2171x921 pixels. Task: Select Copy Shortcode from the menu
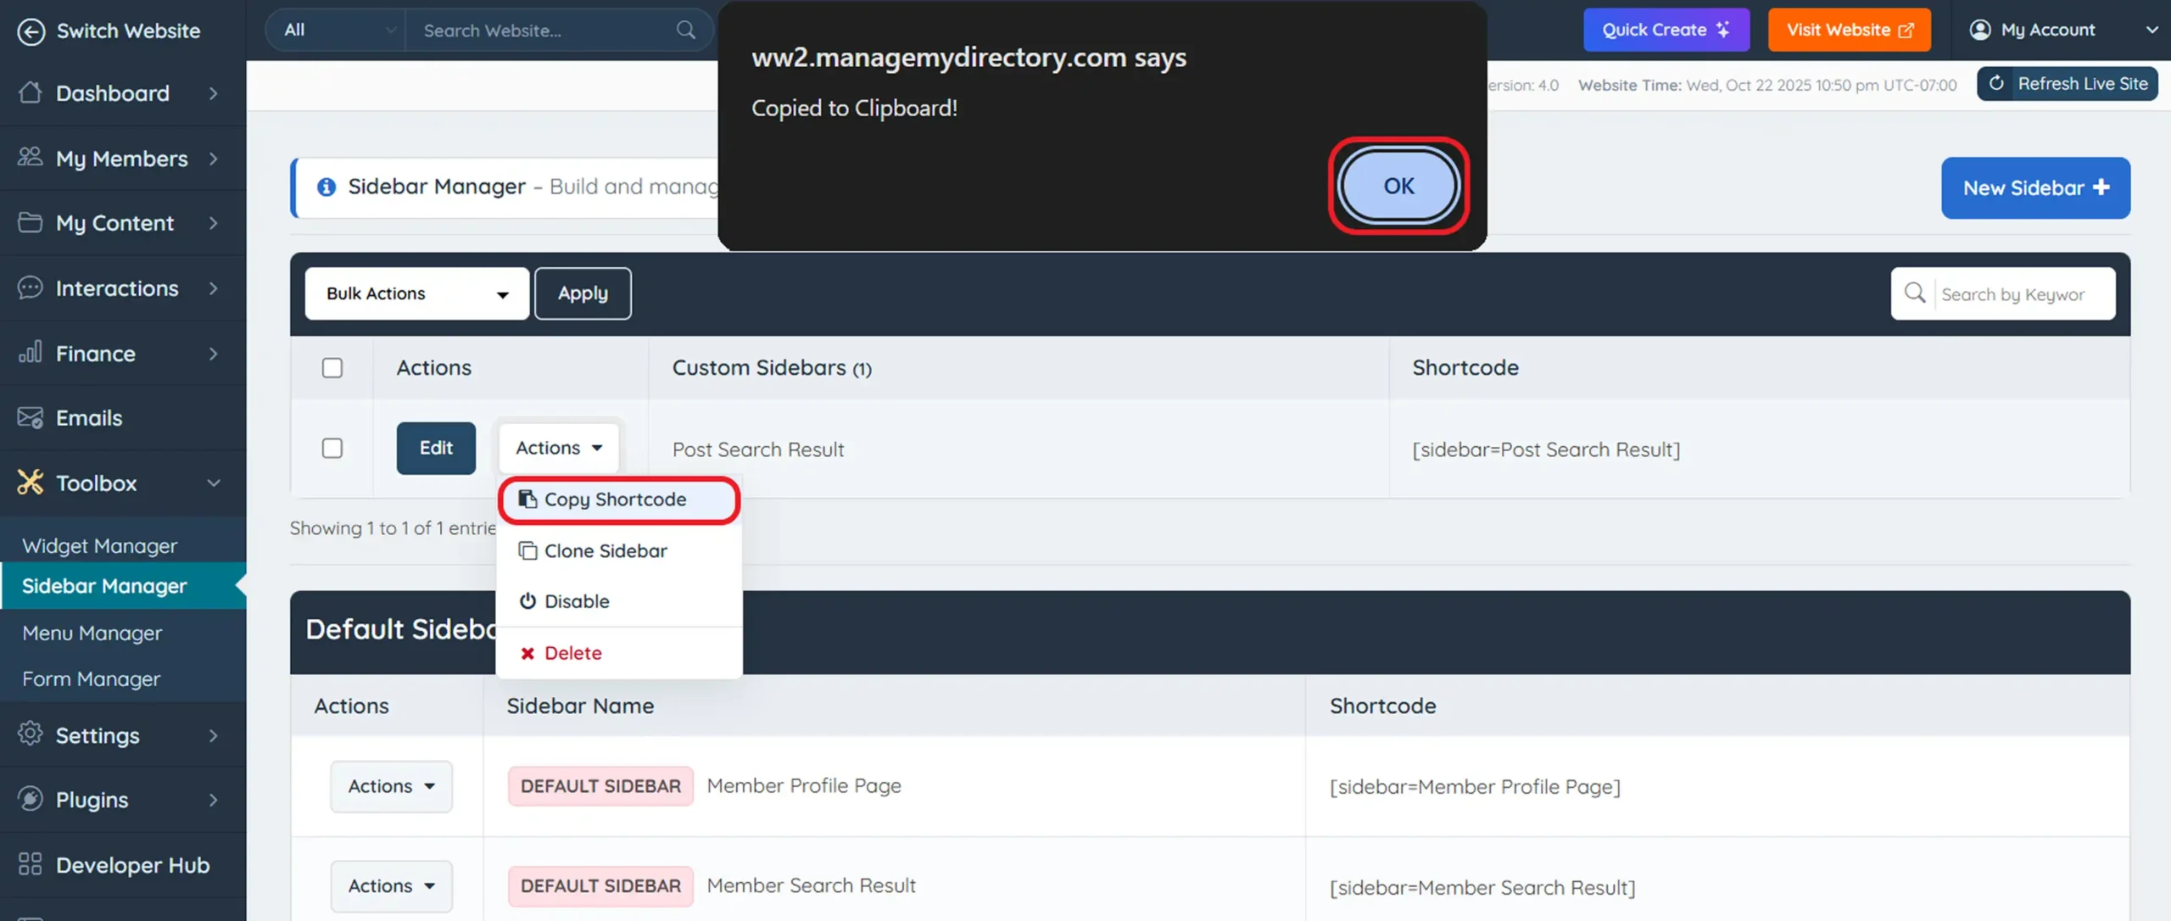point(617,500)
